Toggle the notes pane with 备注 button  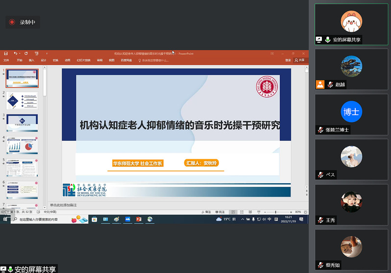point(206,212)
